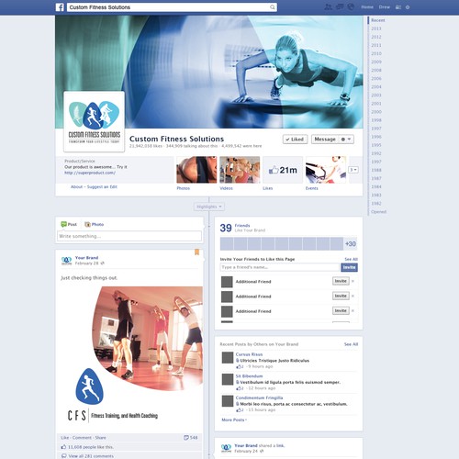Open the messages icon in header

pyautogui.click(x=340, y=7)
